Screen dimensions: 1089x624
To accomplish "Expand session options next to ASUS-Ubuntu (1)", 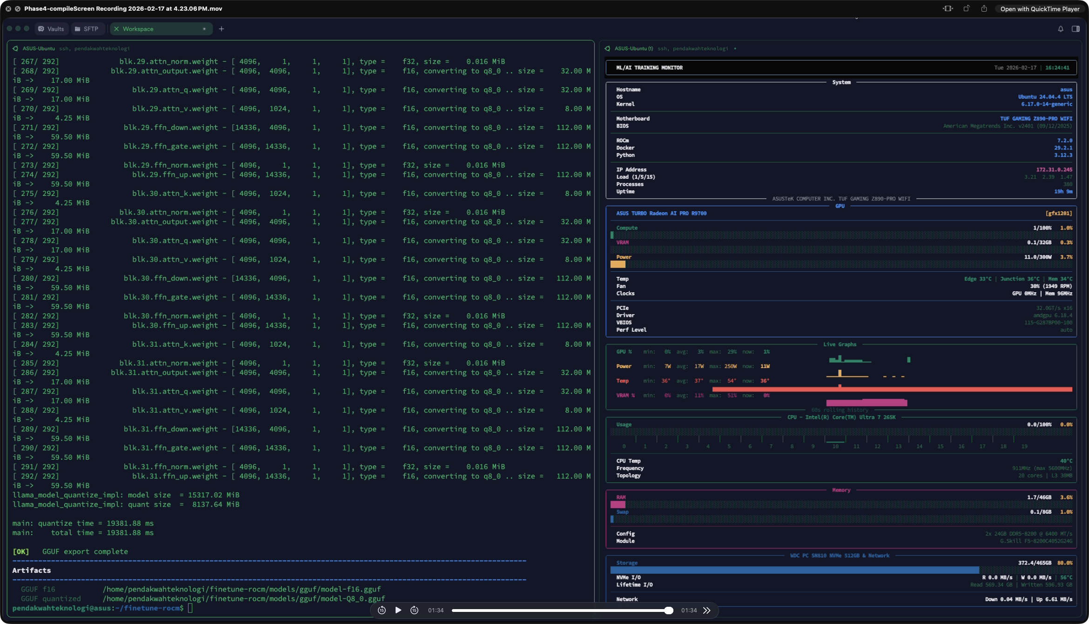I will 736,48.
